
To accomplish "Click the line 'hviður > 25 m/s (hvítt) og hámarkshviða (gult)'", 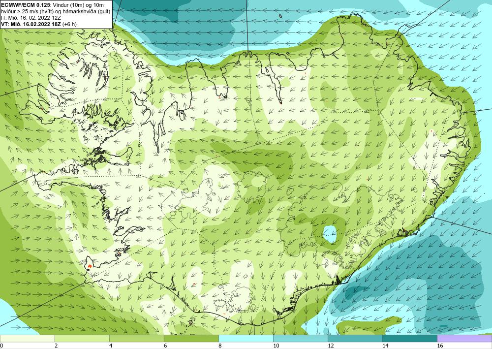I will coord(56,11).
